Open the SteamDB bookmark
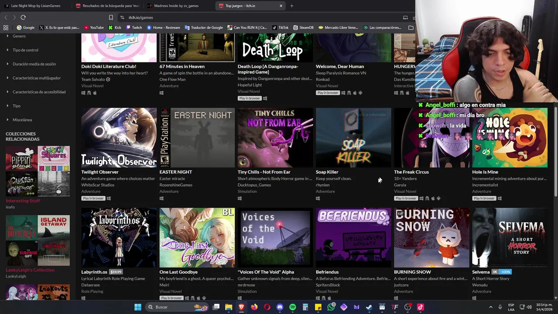 pos(303,27)
